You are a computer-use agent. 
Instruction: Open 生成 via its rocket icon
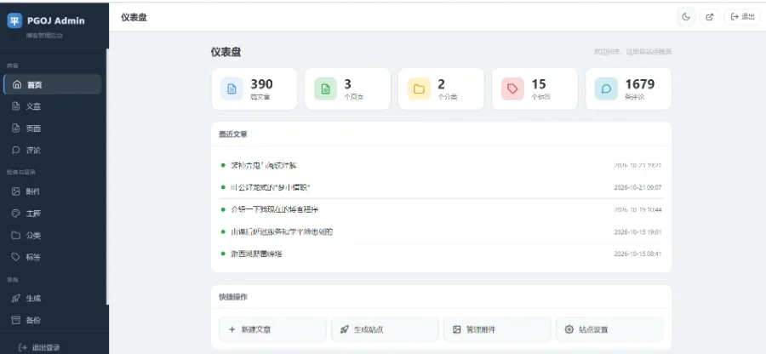pyautogui.click(x=16, y=299)
